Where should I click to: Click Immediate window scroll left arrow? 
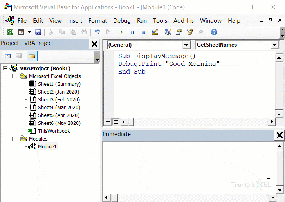107,198
